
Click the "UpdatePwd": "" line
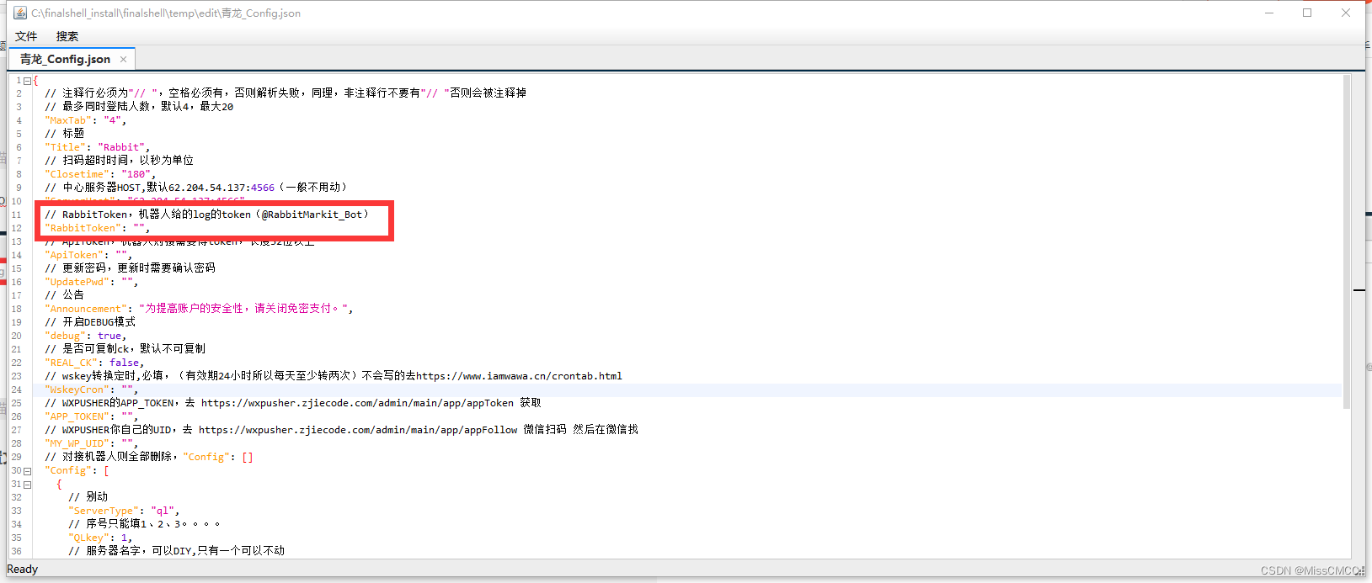[x=91, y=282]
